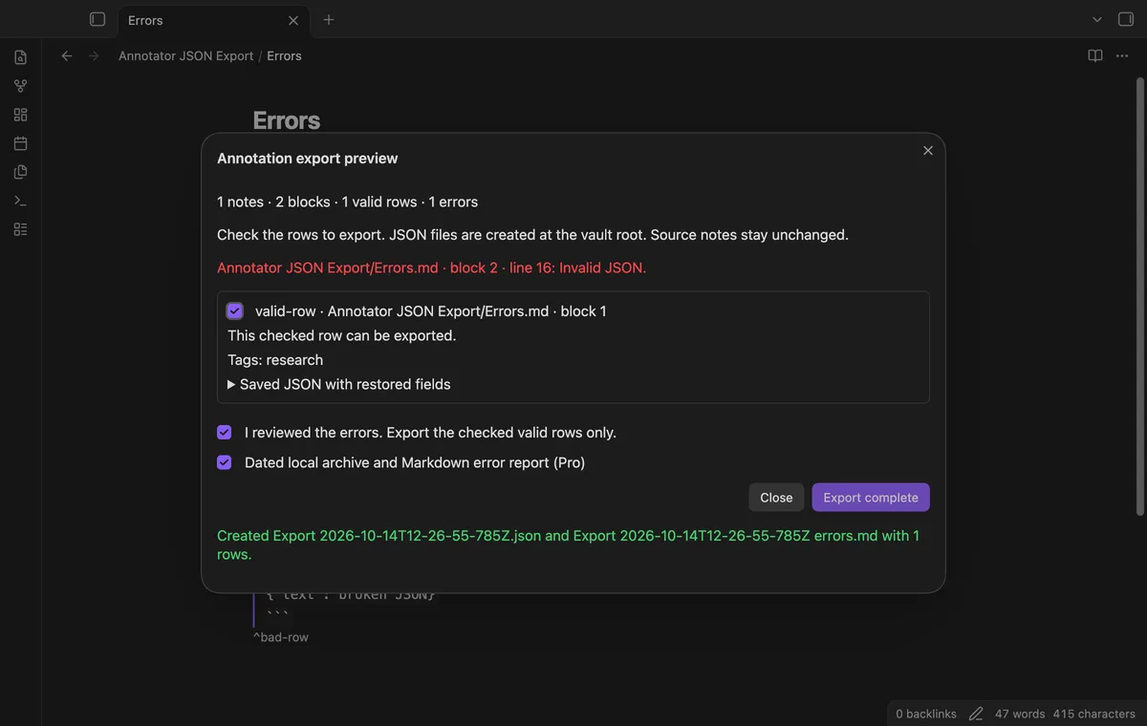Click Errors breadcrumb title
This screenshot has height=726, width=1147.
[x=284, y=56]
